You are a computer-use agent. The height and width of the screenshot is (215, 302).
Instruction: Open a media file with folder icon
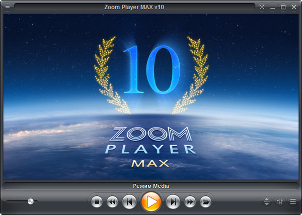(205, 202)
